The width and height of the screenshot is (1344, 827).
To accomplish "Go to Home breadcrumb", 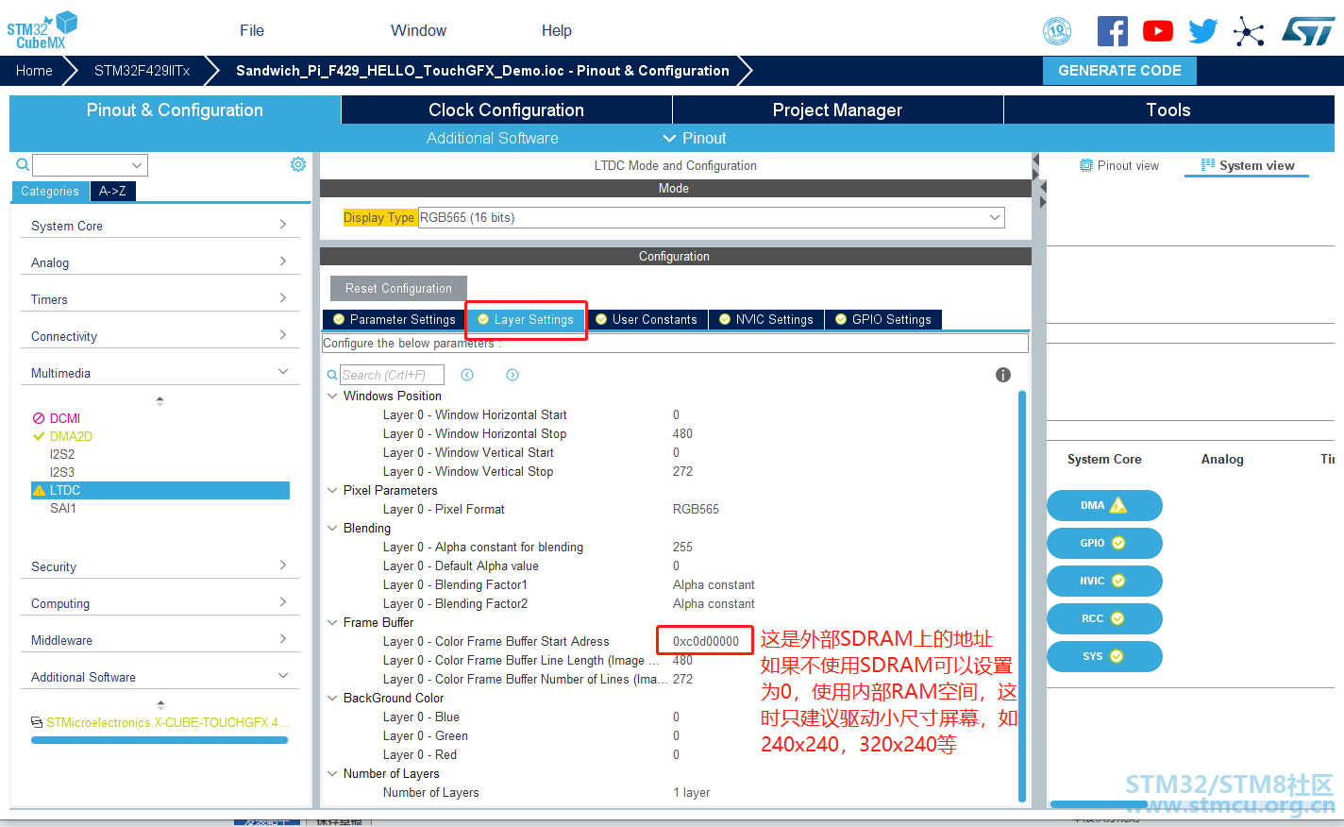I will click(34, 71).
